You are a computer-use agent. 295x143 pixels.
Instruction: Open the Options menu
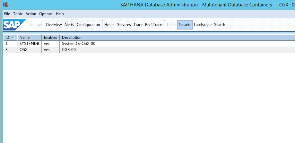pyautogui.click(x=46, y=14)
